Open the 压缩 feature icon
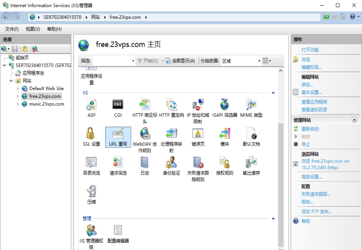 click(91, 195)
